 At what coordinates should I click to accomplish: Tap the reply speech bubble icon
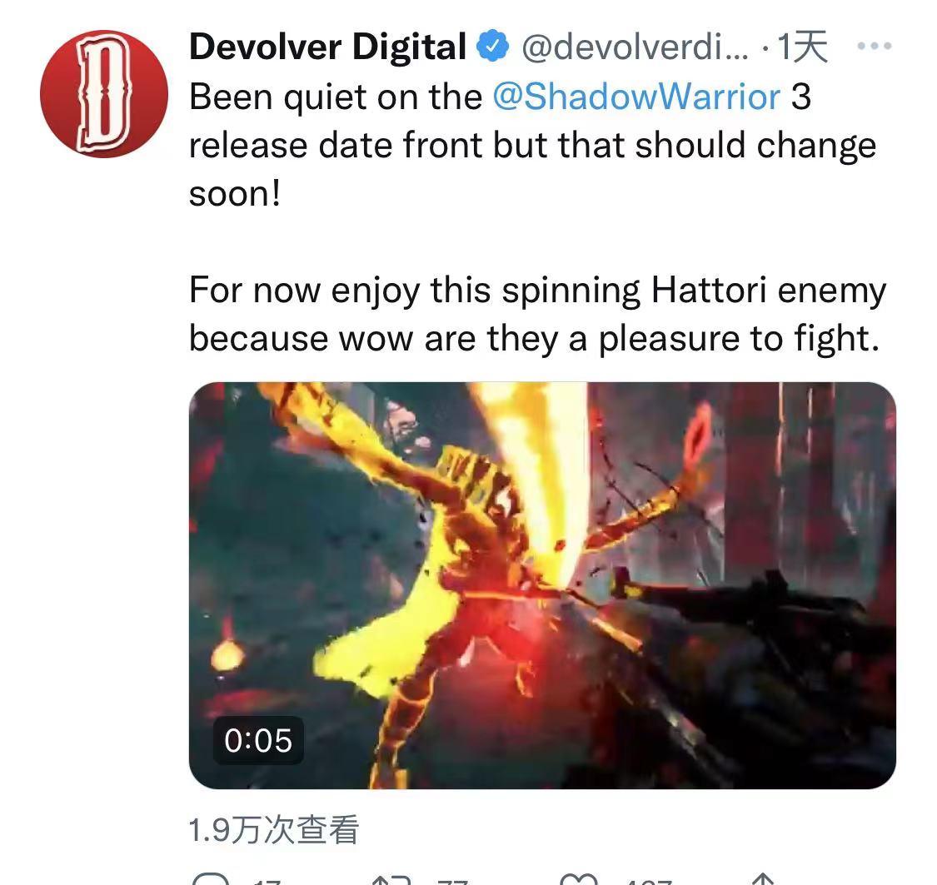tap(211, 879)
